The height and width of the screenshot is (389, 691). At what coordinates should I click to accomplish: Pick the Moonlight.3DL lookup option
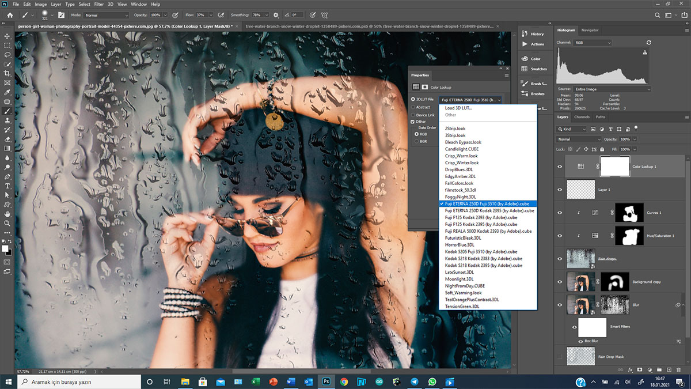(x=459, y=279)
